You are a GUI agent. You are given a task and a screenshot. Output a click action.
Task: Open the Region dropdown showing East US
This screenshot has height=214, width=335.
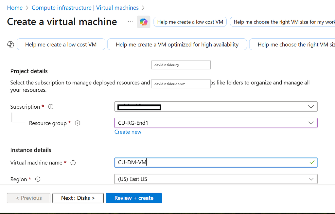pyautogui.click(x=216, y=179)
